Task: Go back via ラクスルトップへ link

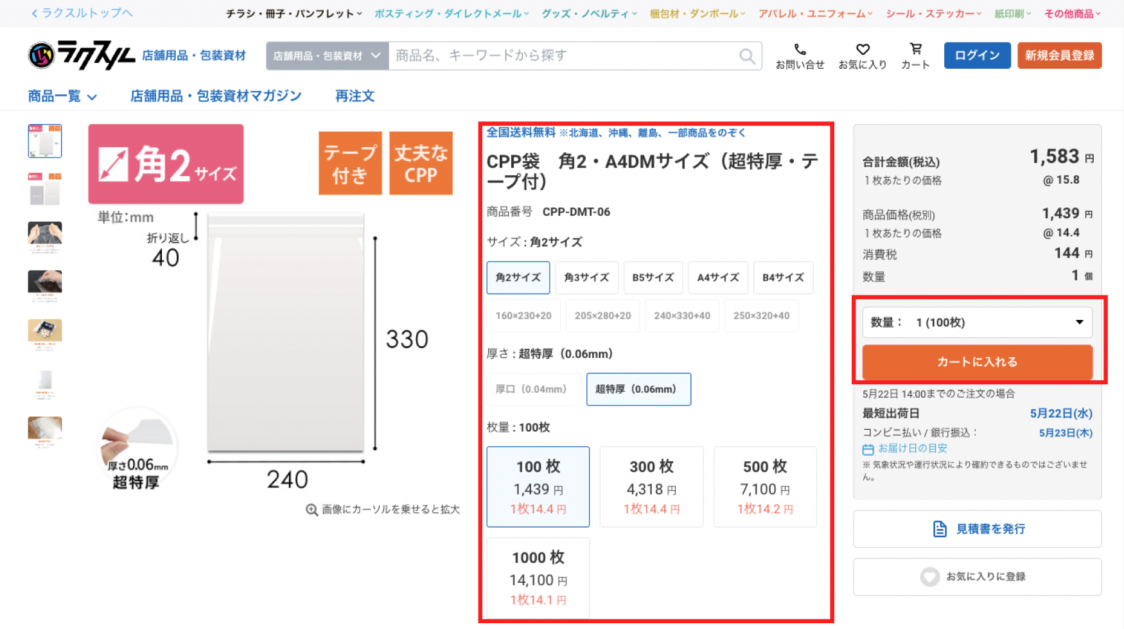Action: coord(82,13)
